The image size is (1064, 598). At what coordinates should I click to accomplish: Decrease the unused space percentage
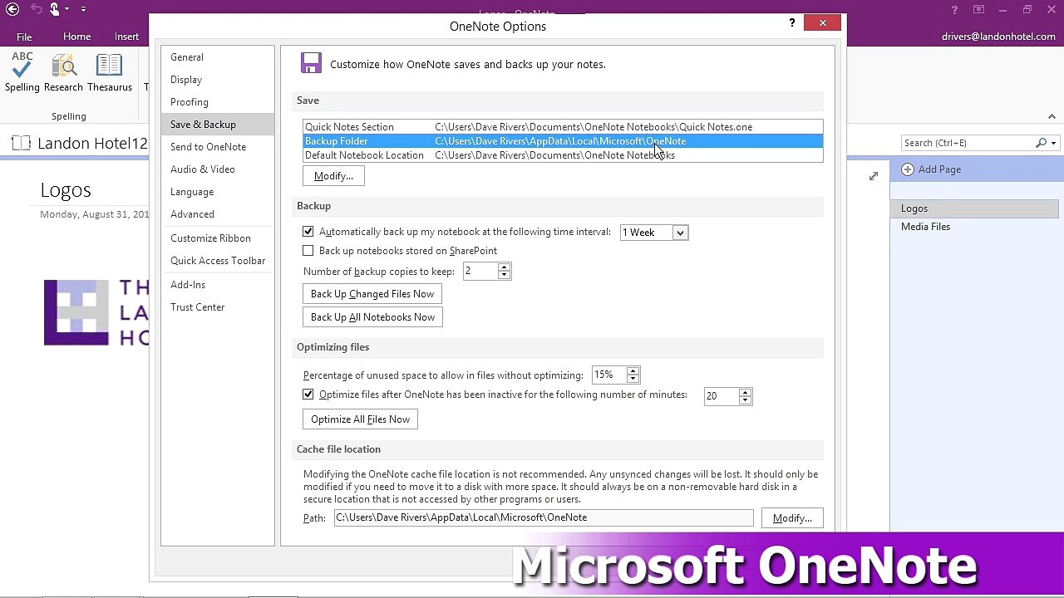[x=633, y=379]
